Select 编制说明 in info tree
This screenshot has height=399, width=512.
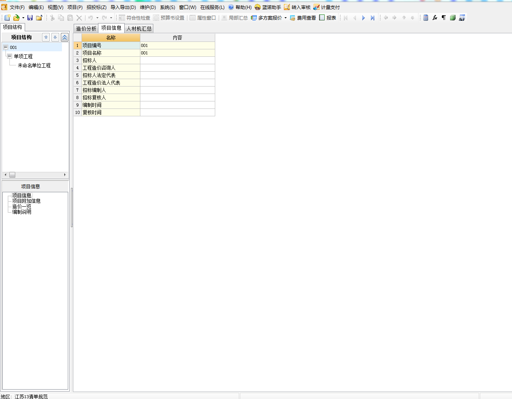click(22, 212)
